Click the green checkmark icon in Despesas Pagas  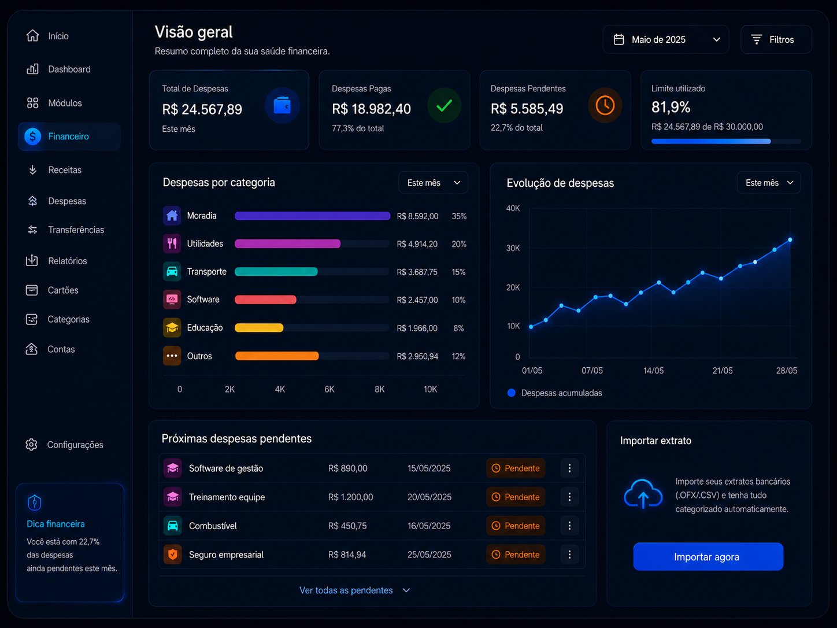[x=444, y=105]
